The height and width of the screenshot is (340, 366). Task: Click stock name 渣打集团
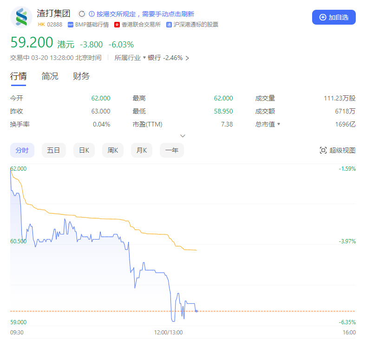[54, 13]
